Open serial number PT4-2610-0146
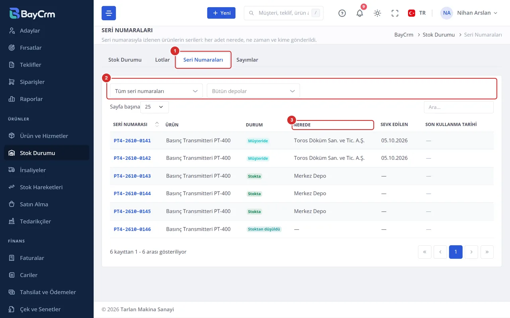 click(x=132, y=229)
